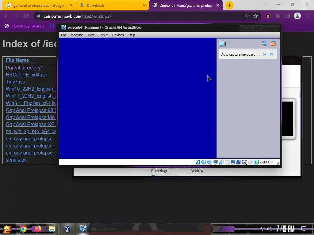Viewport: 314px width, 235px height.
Task: Dismiss the Auto capture keyboard notification
Action: coord(271,54)
